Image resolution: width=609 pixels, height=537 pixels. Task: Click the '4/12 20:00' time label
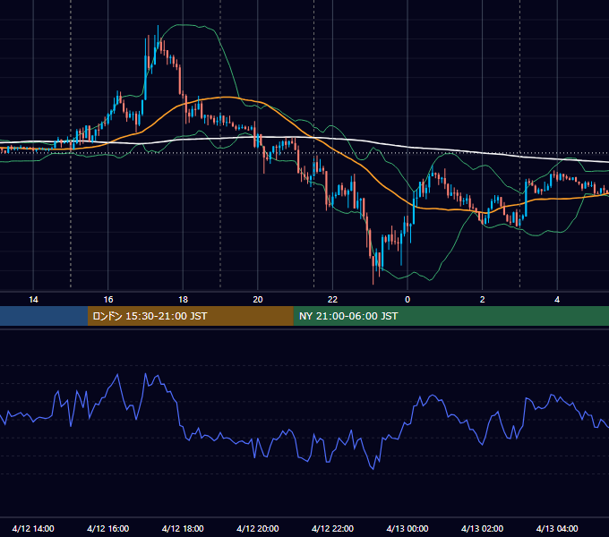pos(258,528)
